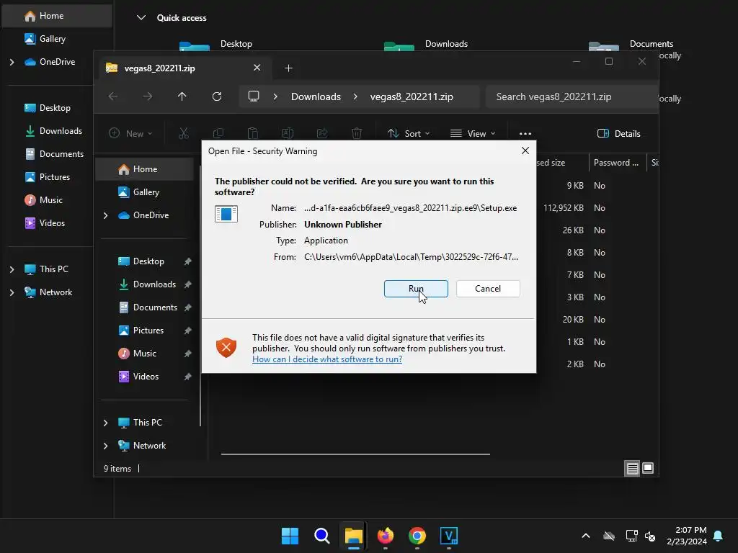Viewport: 738px width, 553px height.
Task: Close the Security Warning dialog with X
Action: pyautogui.click(x=525, y=150)
